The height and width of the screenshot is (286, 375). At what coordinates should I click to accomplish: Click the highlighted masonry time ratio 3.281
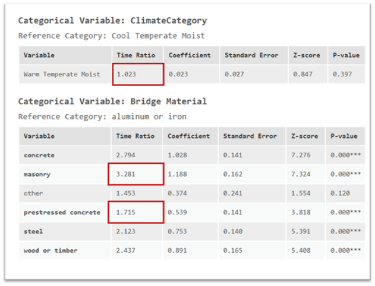click(x=126, y=174)
